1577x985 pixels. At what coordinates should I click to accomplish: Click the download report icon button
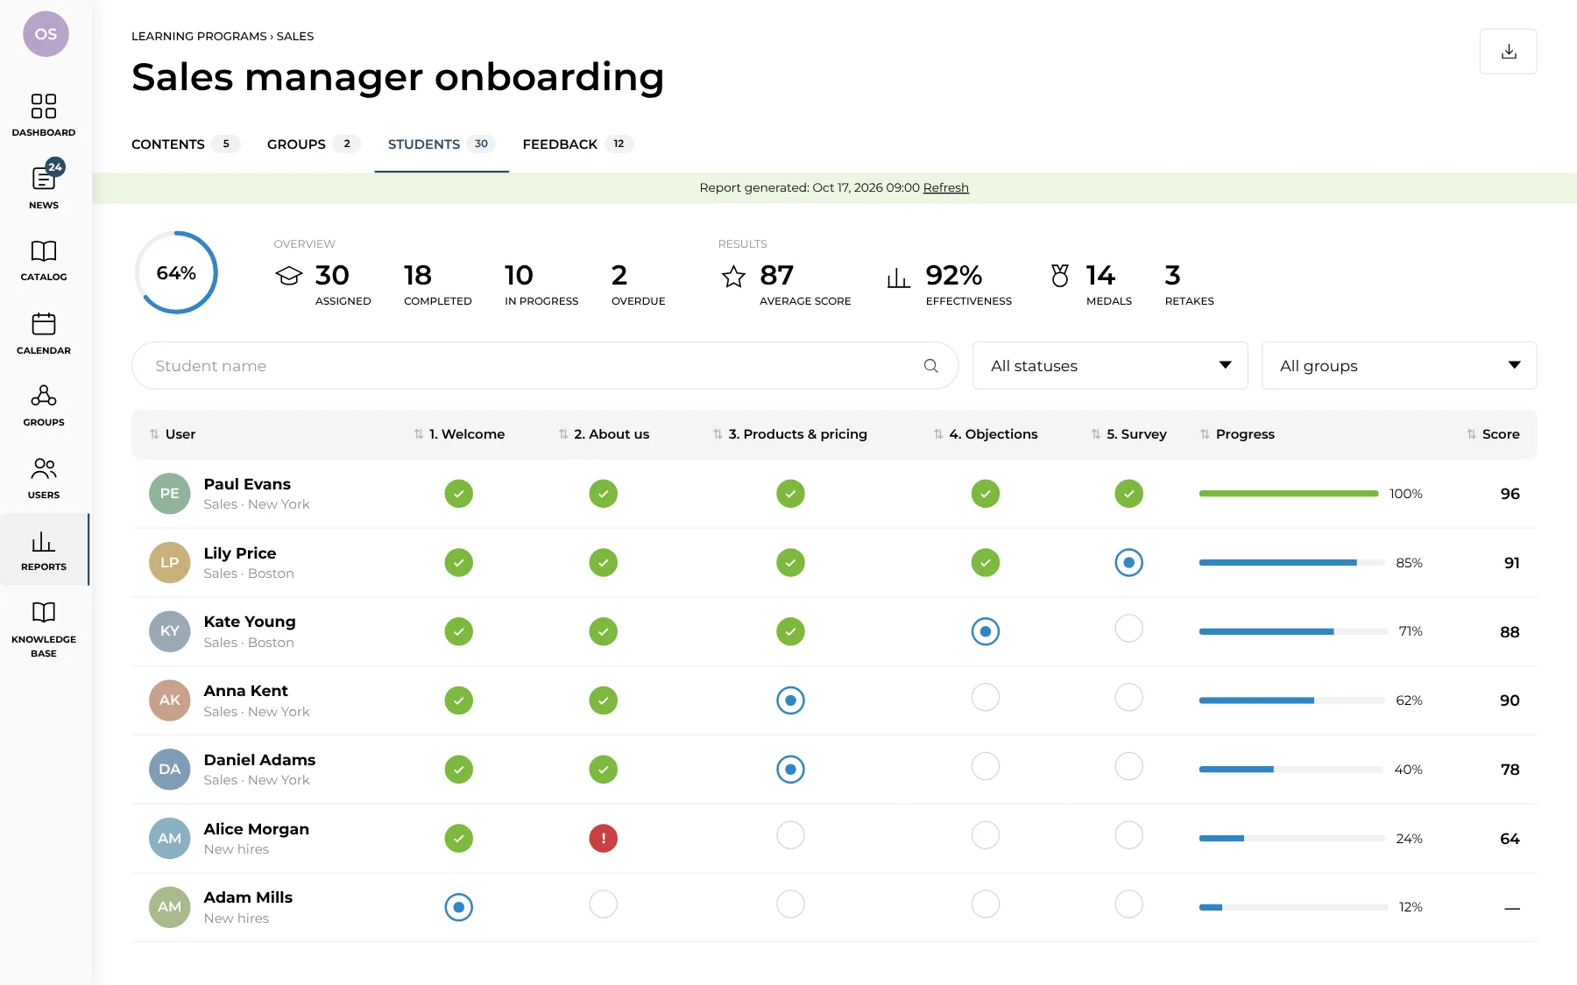click(x=1508, y=52)
